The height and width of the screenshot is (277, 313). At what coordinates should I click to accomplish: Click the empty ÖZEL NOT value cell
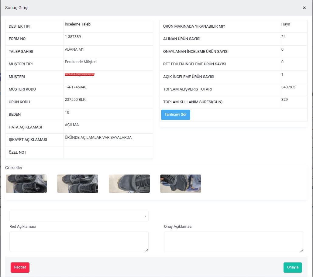tap(108, 152)
